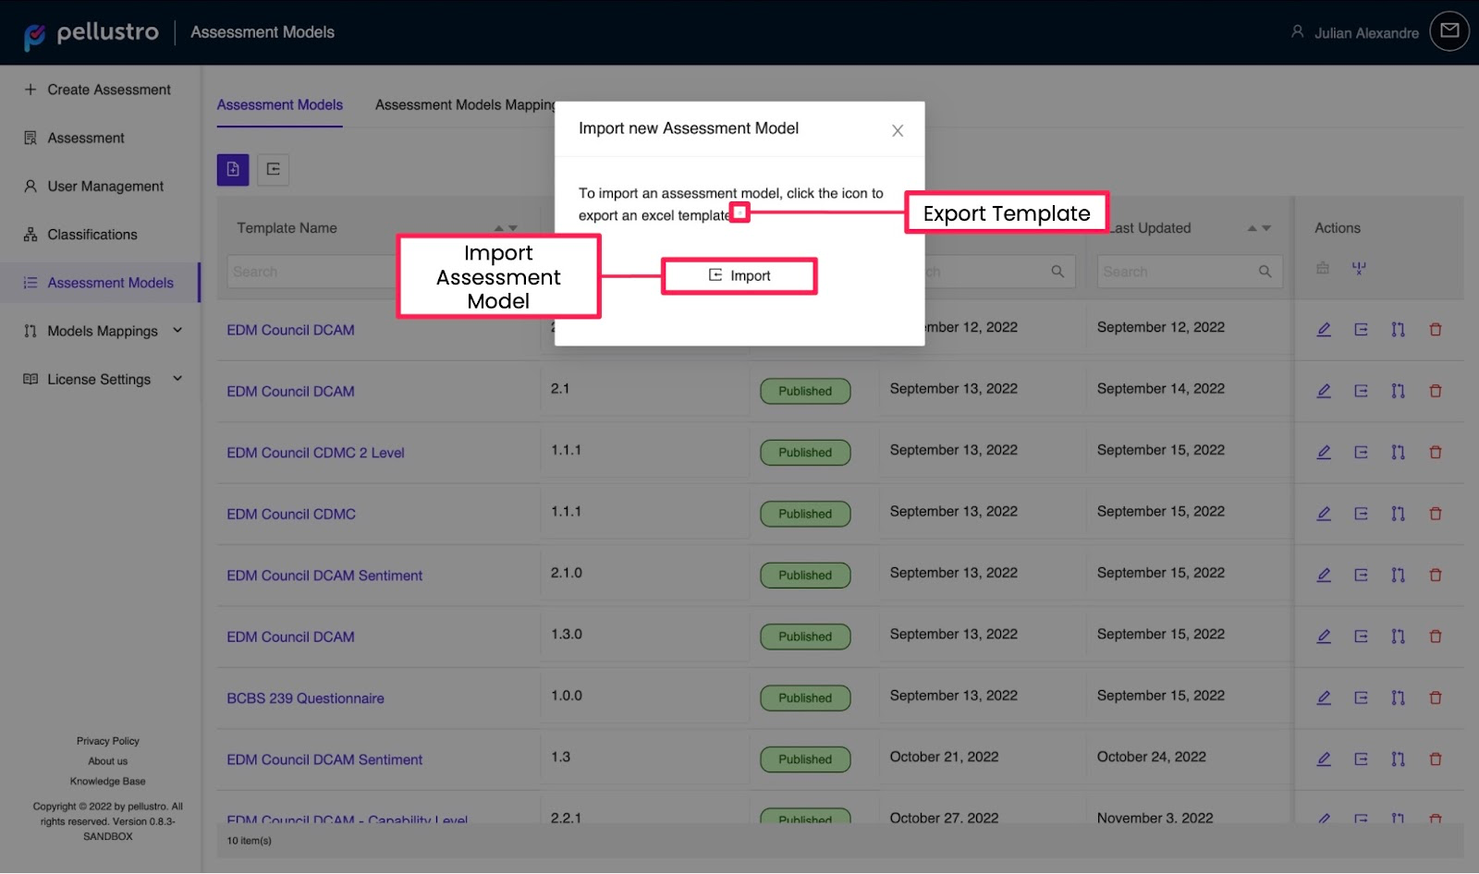Click the Last Updated search field

(x=1190, y=272)
